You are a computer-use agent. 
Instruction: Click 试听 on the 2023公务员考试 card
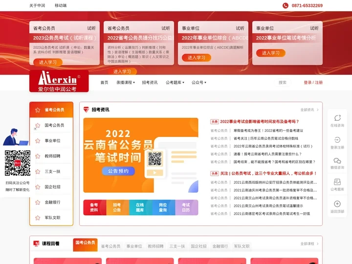click(x=91, y=28)
